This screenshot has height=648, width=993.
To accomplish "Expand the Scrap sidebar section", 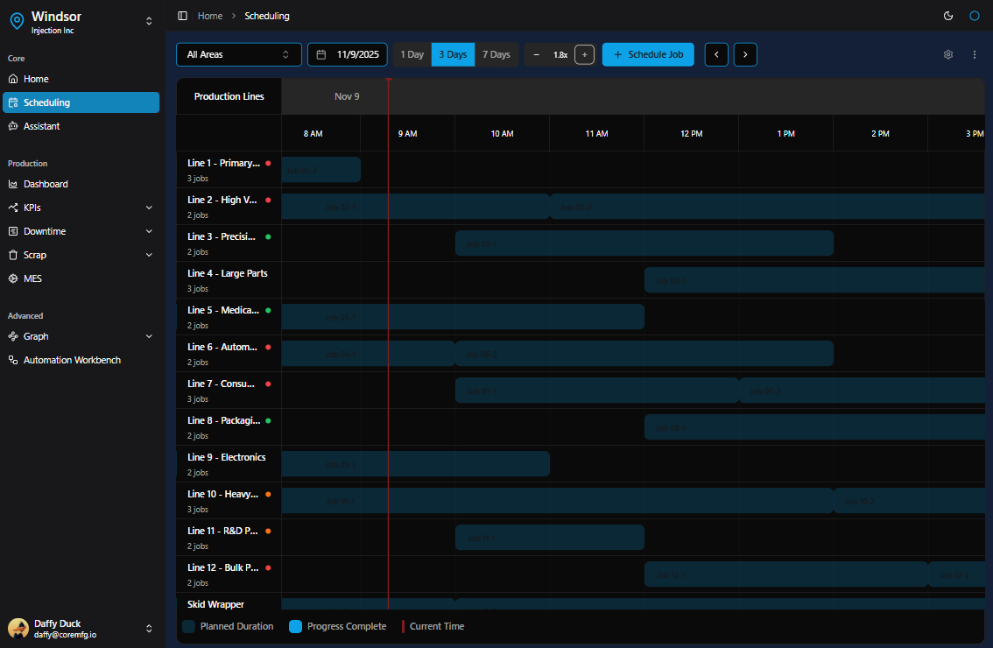I will (x=81, y=255).
